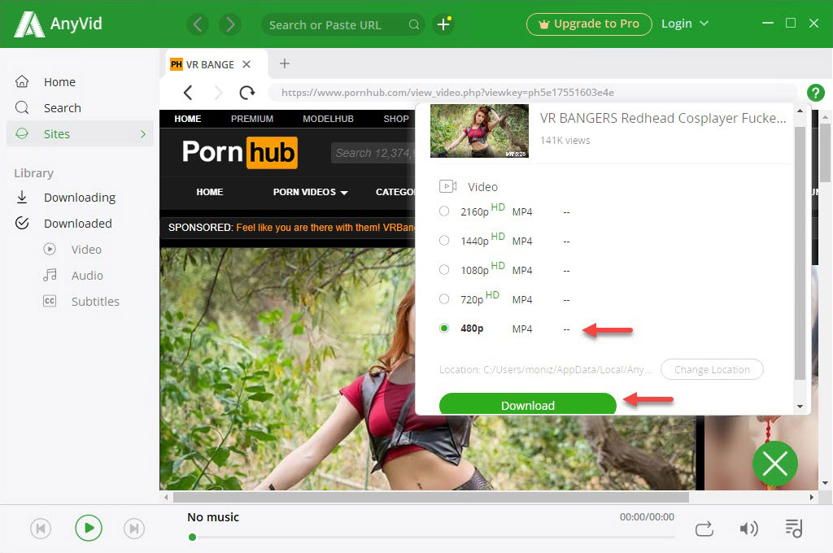Close the VR BANGE browser tab

(x=246, y=64)
